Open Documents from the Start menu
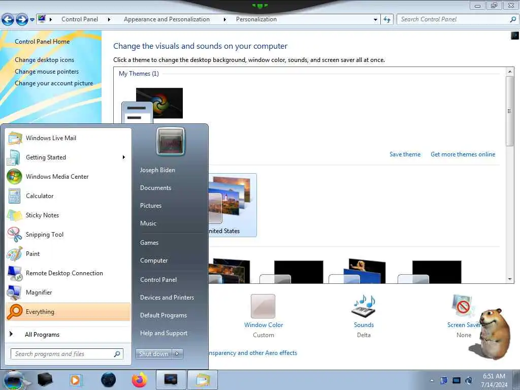The image size is (520, 390). click(155, 188)
